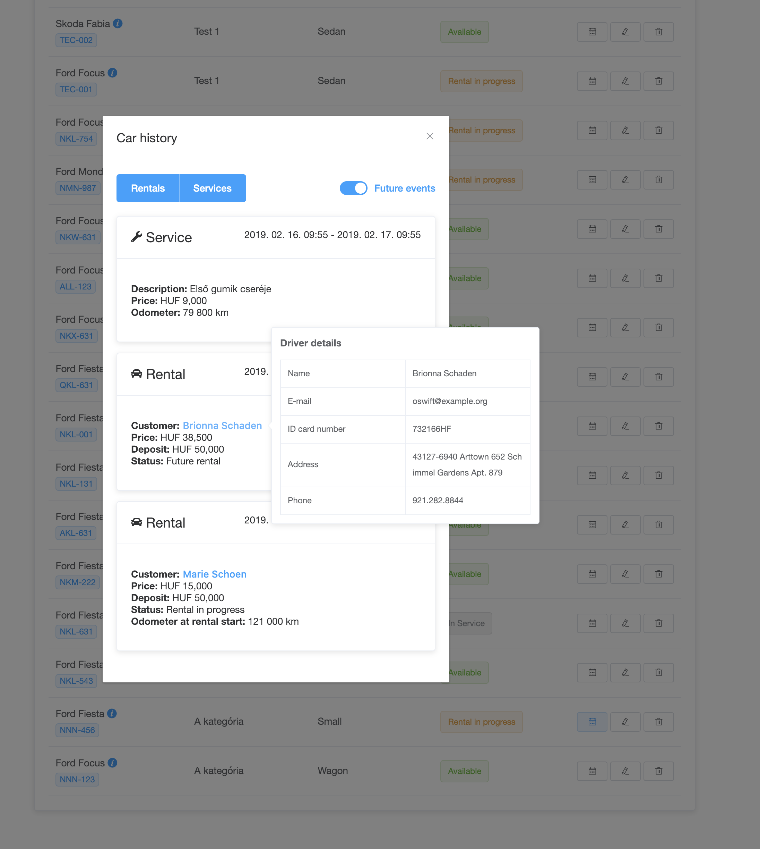This screenshot has height=849, width=760.
Task: Edit the NKX-631 car row
Action: (x=625, y=328)
